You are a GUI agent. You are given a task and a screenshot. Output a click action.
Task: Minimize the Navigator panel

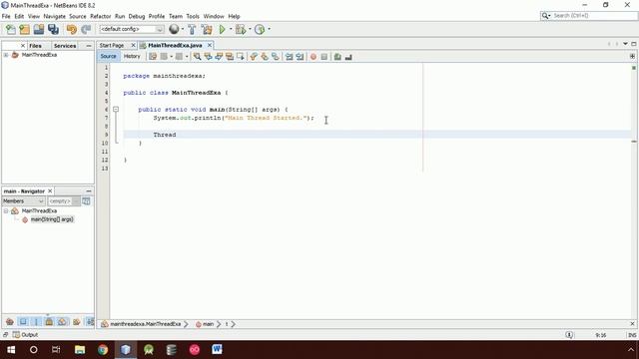tap(89, 190)
